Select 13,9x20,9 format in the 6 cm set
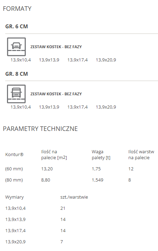This screenshot has height=251, width=158. 106,60
